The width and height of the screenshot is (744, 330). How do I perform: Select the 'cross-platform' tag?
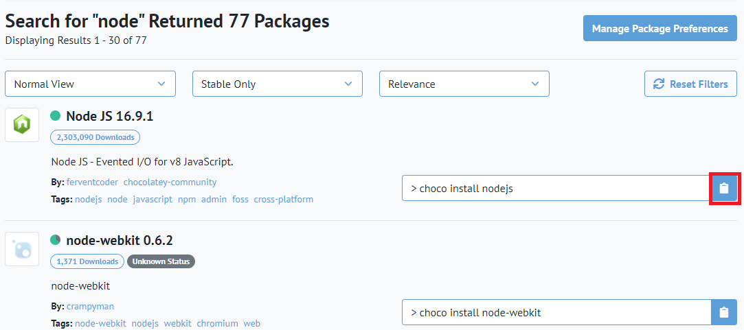[x=283, y=199]
